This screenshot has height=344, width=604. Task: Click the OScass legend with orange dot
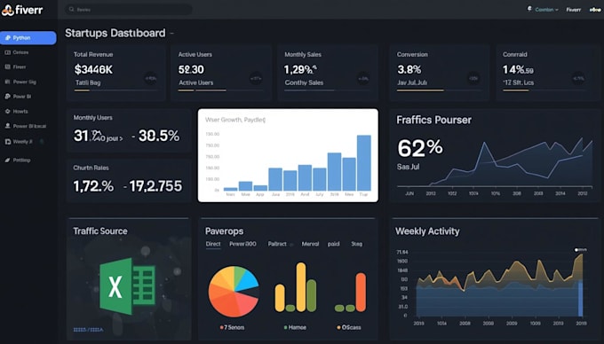click(x=349, y=327)
